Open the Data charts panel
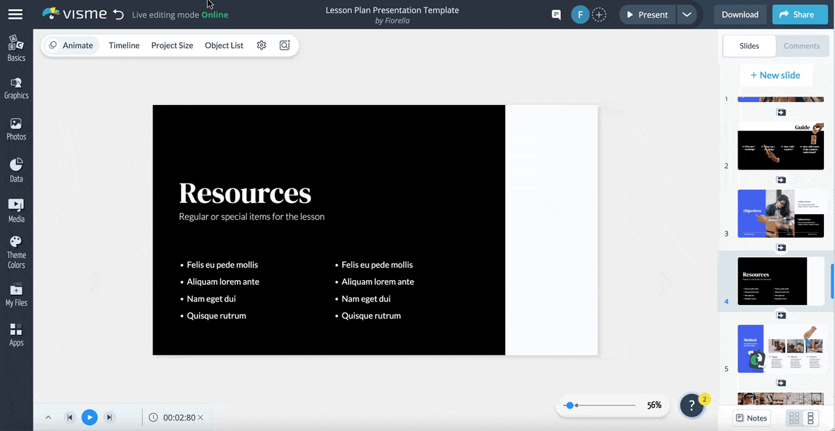Image resolution: width=835 pixels, height=431 pixels. 16,170
